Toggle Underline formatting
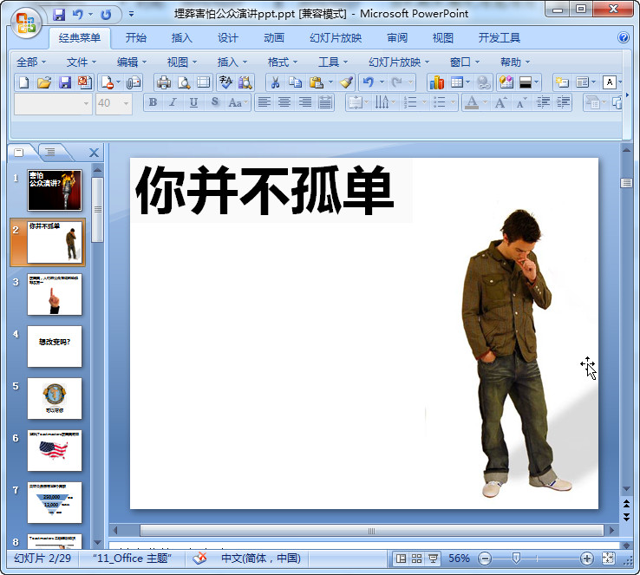640x575 pixels. click(x=193, y=102)
